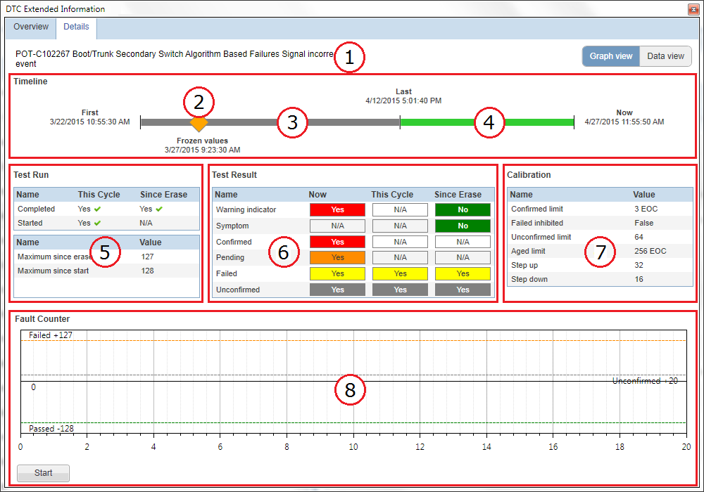Click the 'Symptom' row label
The height and width of the screenshot is (492, 704).
232,226
